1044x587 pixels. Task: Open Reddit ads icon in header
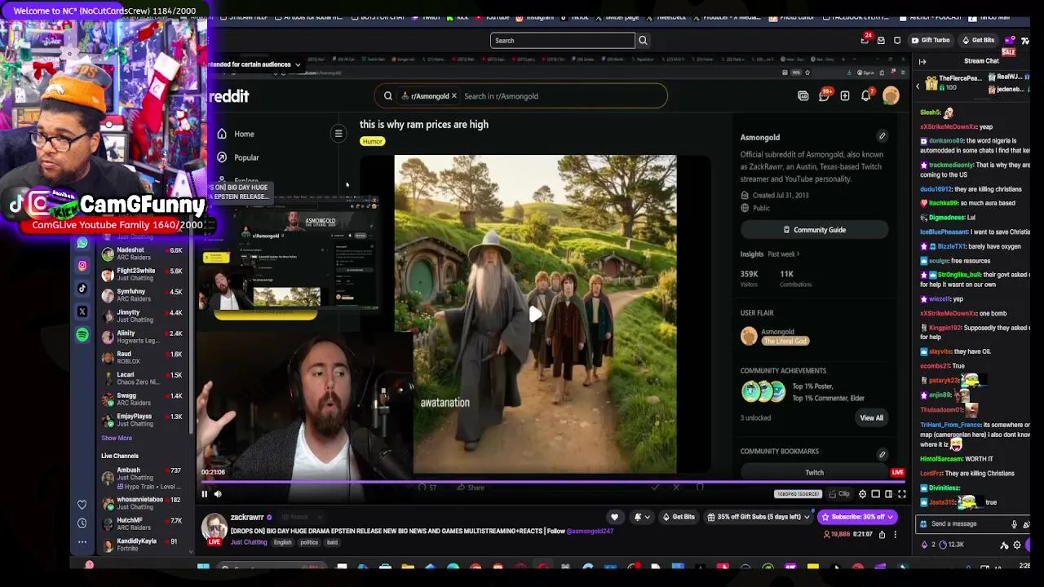click(803, 96)
